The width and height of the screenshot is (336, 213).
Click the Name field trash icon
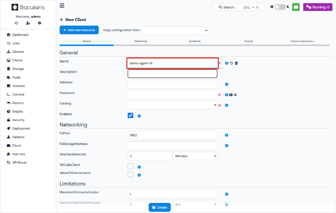pyautogui.click(x=236, y=63)
